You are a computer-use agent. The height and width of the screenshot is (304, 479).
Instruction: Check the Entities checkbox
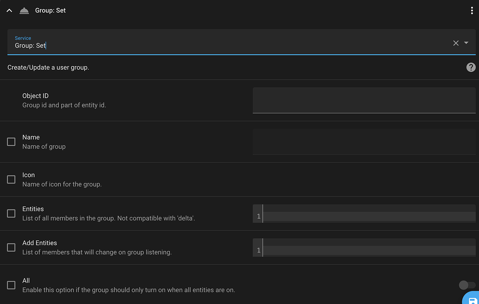click(11, 213)
